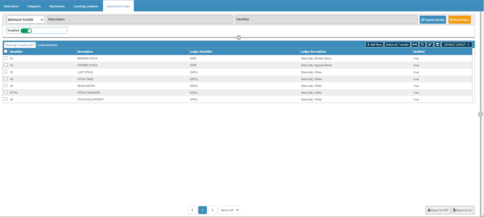The height and width of the screenshot is (217, 484).
Task: Check the box for BROKEN STOCK row
Action: 6,58
